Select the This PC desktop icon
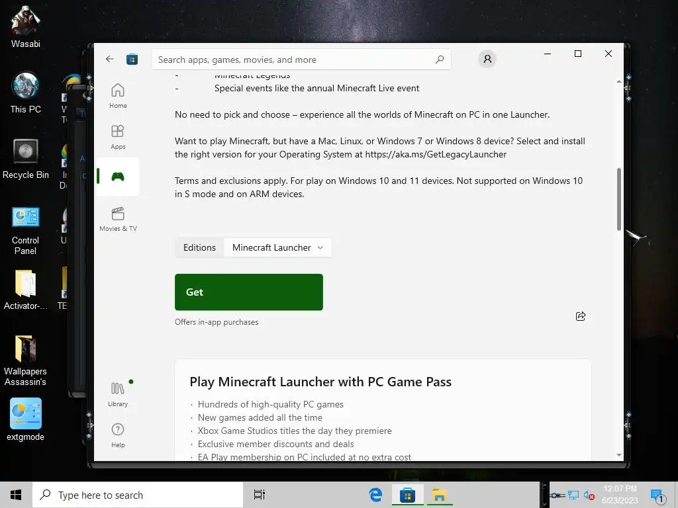 click(26, 93)
